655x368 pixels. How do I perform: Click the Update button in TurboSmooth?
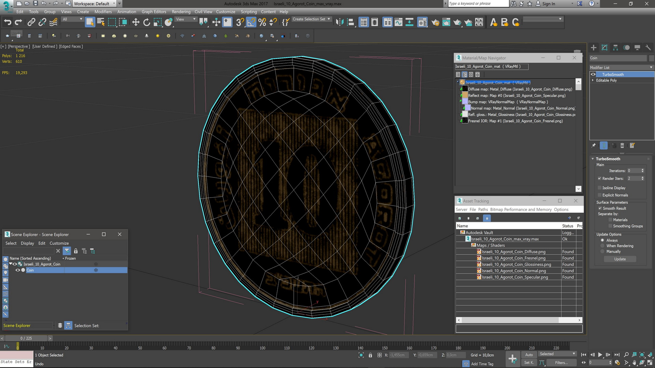[x=620, y=259]
